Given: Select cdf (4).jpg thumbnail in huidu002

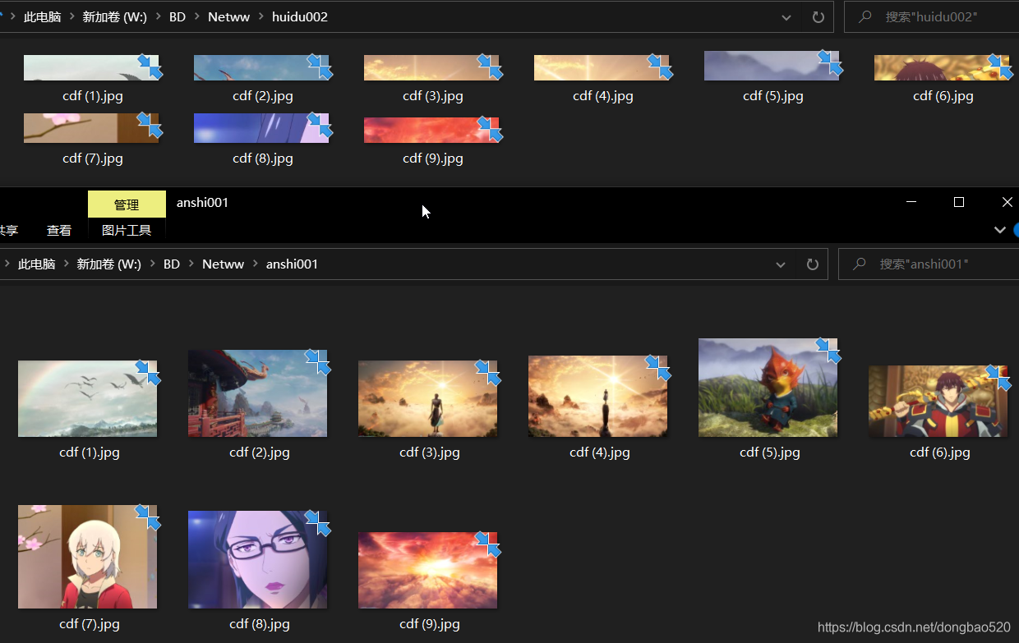Looking at the screenshot, I should pyautogui.click(x=602, y=67).
